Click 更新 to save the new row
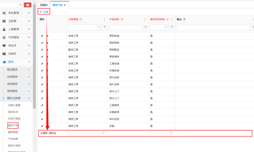The height and width of the screenshot is (152, 254). (44, 133)
